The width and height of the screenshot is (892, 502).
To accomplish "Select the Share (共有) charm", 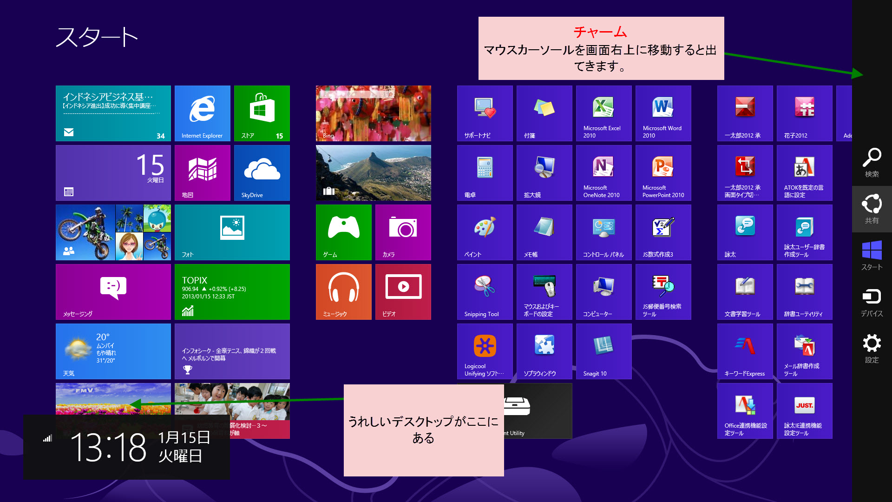I will (x=872, y=209).
